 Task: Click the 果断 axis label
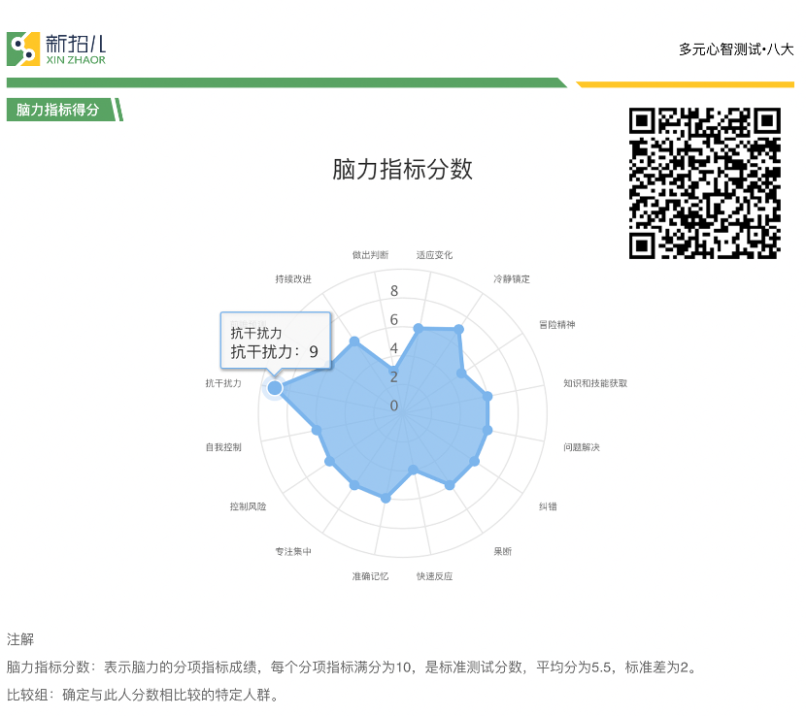tap(502, 552)
